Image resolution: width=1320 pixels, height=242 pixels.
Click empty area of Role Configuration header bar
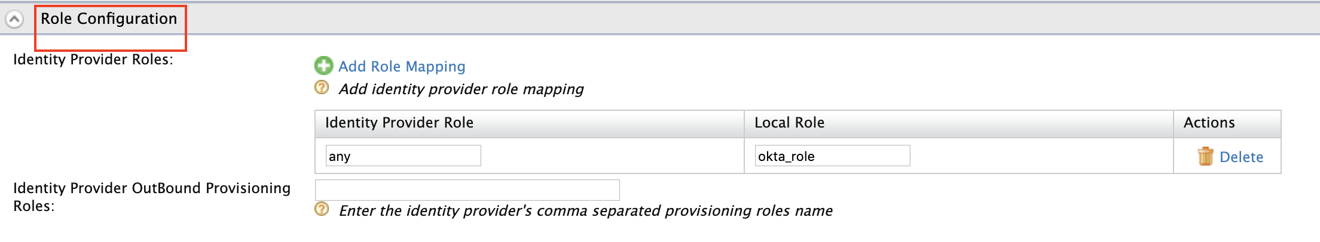click(717, 19)
